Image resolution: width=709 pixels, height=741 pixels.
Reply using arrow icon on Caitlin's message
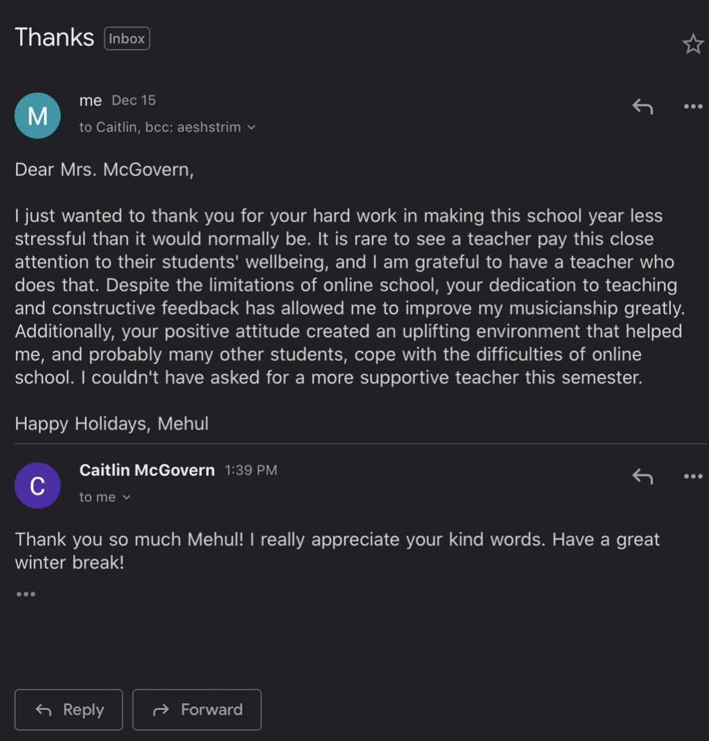(642, 476)
